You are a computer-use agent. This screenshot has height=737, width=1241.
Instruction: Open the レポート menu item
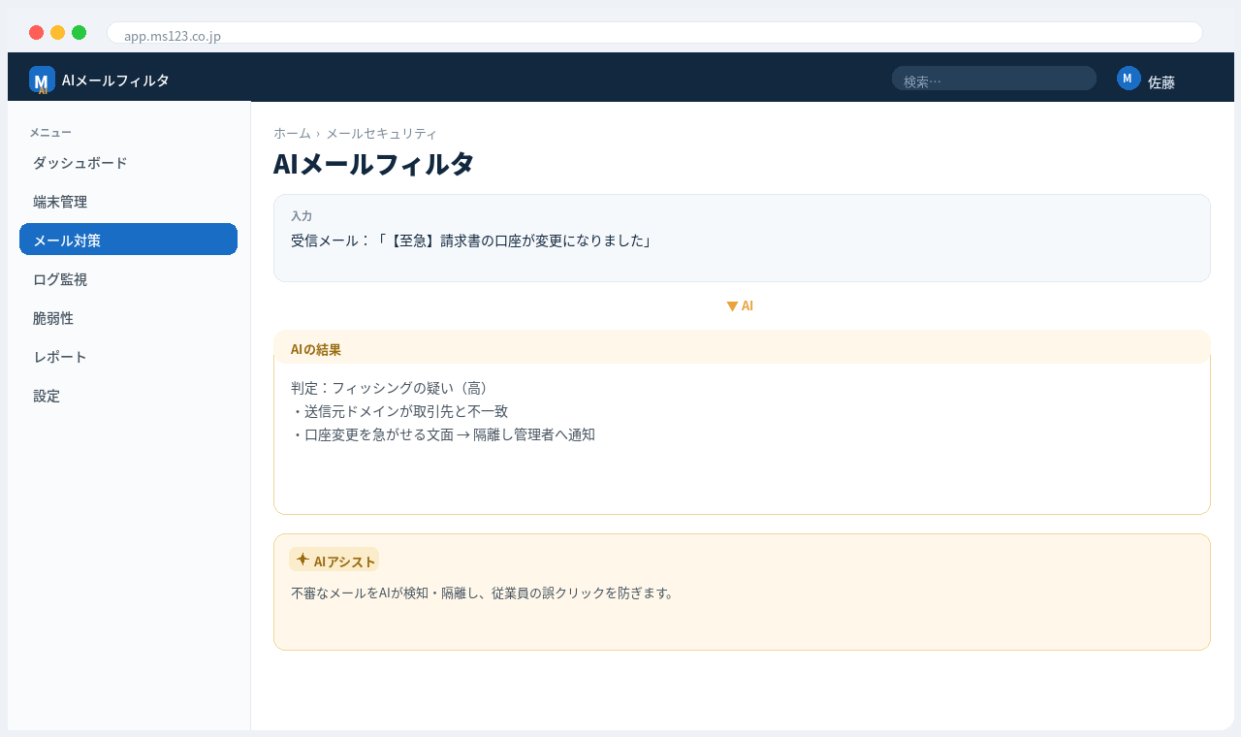tap(128, 357)
